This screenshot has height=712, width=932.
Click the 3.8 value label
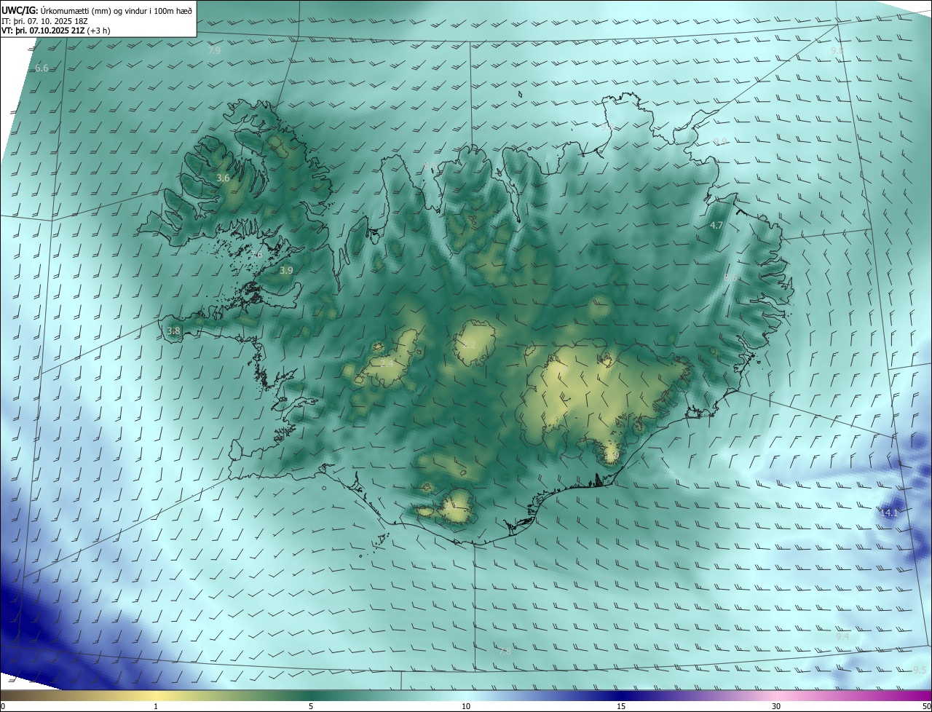point(173,331)
